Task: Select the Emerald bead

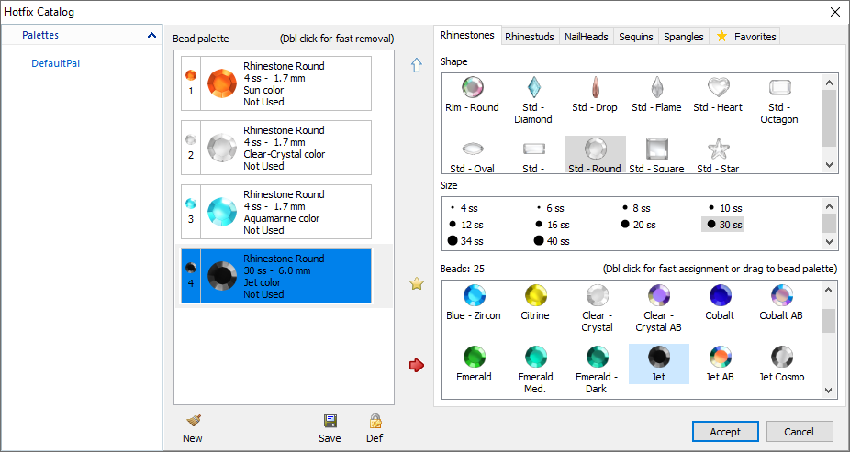Action: click(x=474, y=364)
